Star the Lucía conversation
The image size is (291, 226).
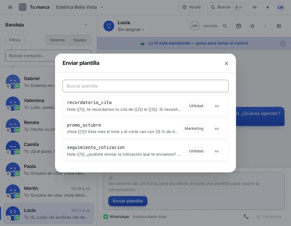click(252, 26)
